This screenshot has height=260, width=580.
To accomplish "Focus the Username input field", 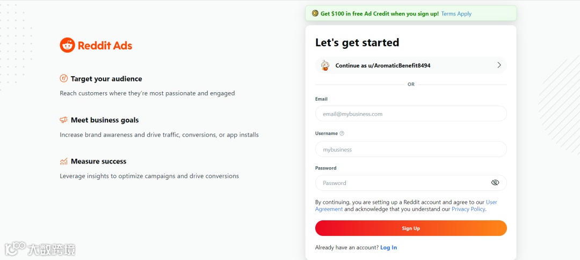I will click(x=411, y=149).
